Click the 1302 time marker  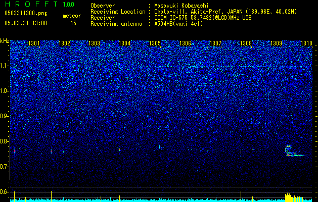64,43
